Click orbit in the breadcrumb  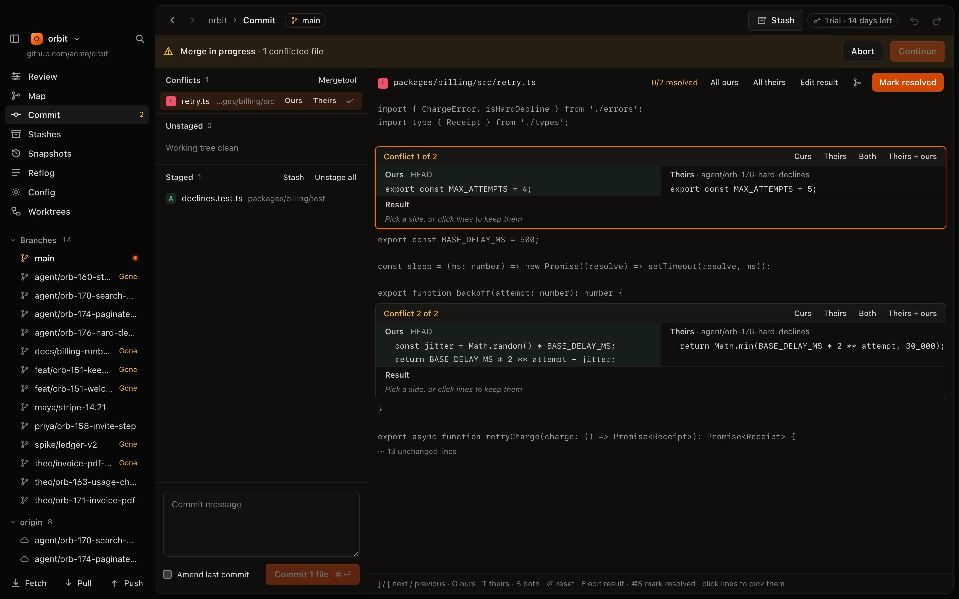point(217,20)
